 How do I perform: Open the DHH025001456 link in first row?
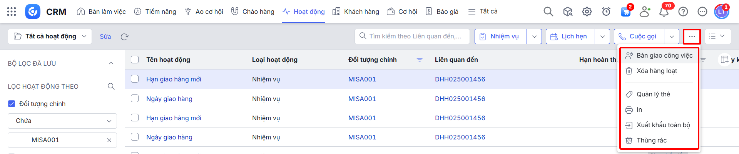460,79
